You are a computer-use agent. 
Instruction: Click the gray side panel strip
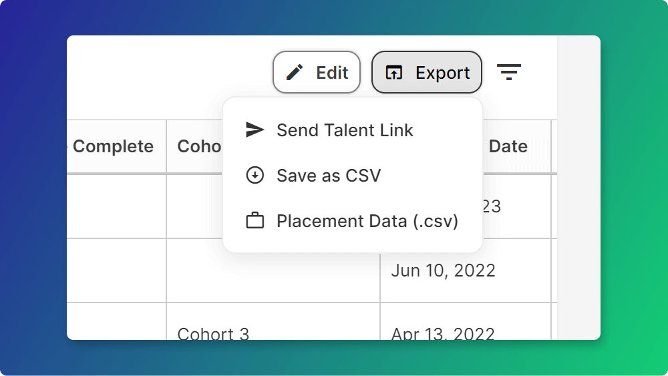(579, 188)
